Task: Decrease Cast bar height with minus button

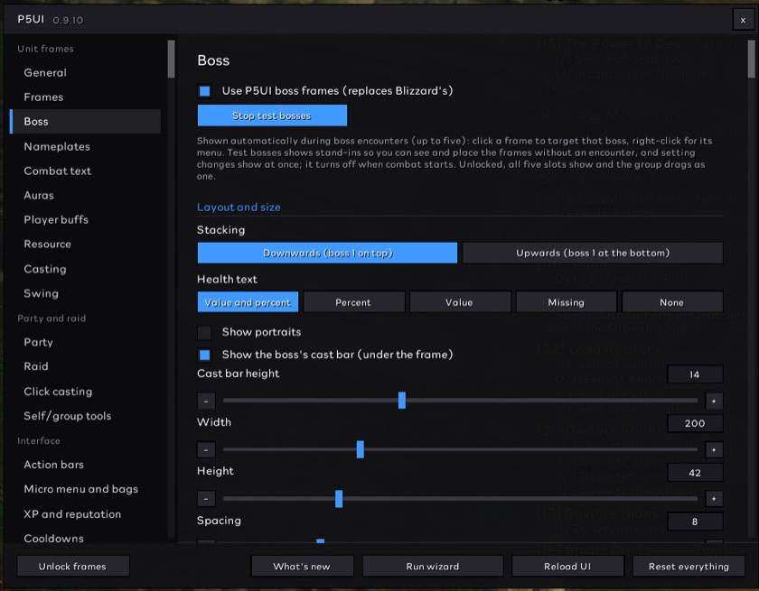Action: coord(206,401)
